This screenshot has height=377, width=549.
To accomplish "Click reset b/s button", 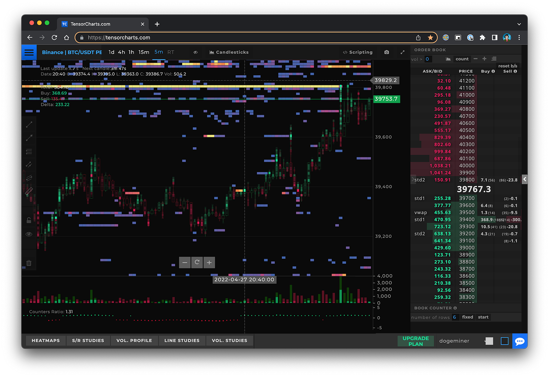I will tap(508, 66).
